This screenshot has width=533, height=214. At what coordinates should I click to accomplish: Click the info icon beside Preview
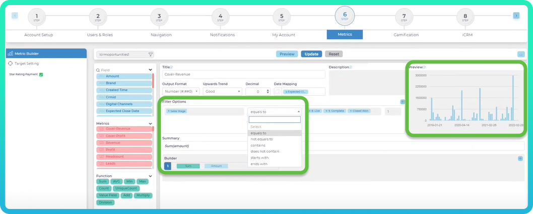[424, 67]
